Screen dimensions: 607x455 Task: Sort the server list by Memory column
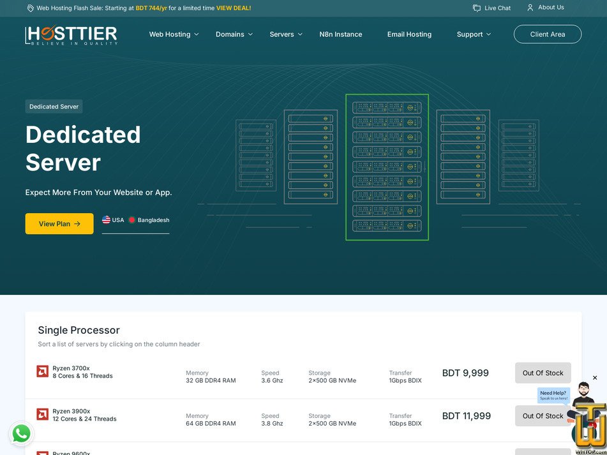197,373
